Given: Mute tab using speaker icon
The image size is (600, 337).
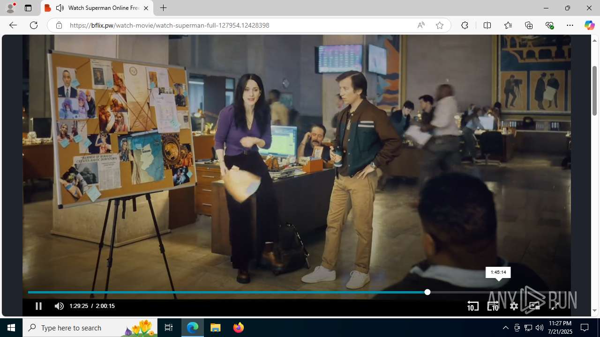Looking at the screenshot, I should click(60, 8).
